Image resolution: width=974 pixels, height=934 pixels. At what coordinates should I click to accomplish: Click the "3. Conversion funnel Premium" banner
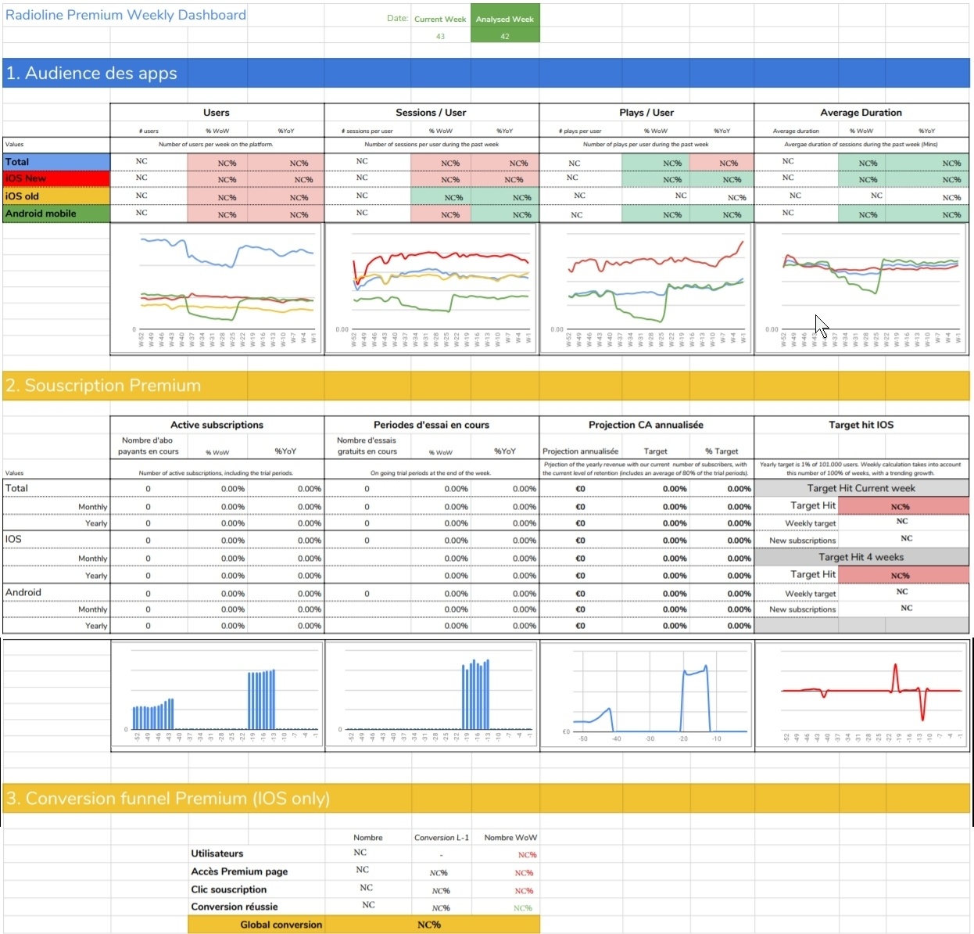click(x=168, y=799)
